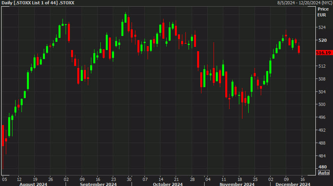Click the 25 date tick in November
The width and height of the screenshot is (333, 186).
point(255,179)
